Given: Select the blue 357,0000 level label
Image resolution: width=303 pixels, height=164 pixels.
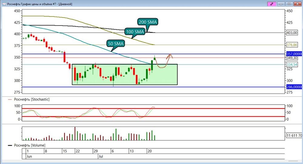Looking at the screenshot, I should tap(294, 54).
